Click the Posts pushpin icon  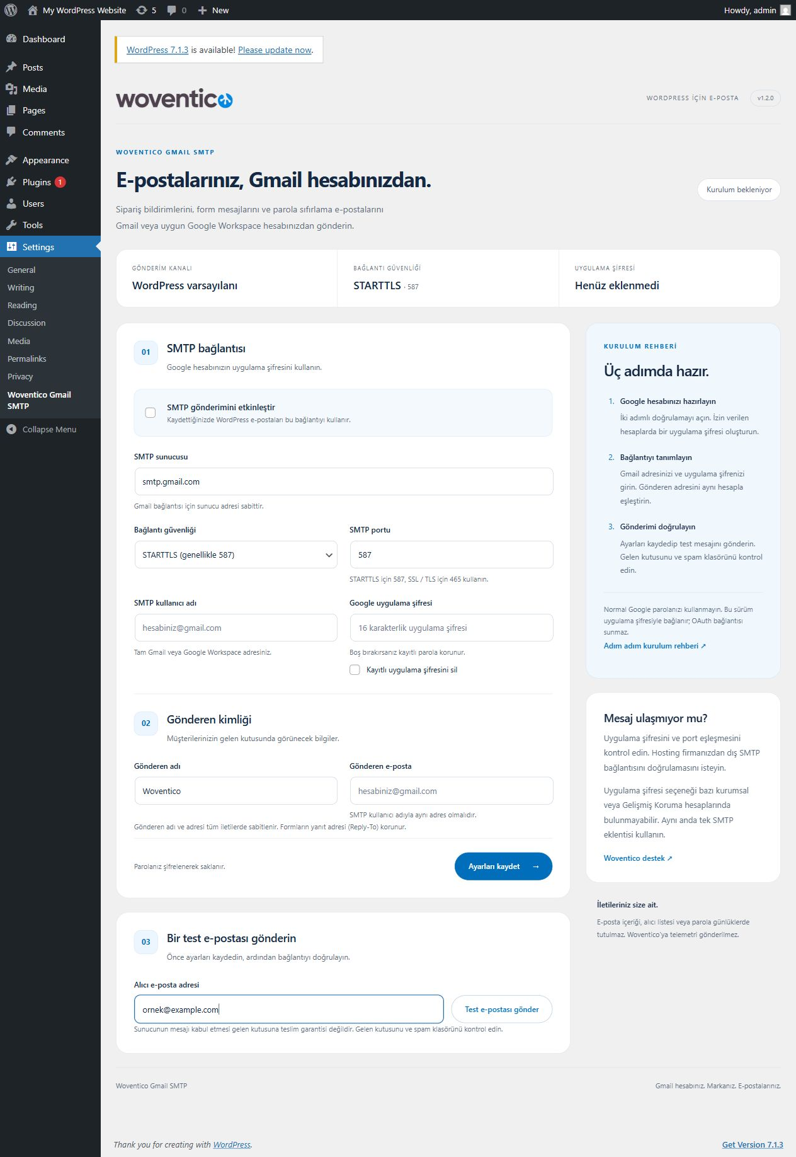point(11,67)
